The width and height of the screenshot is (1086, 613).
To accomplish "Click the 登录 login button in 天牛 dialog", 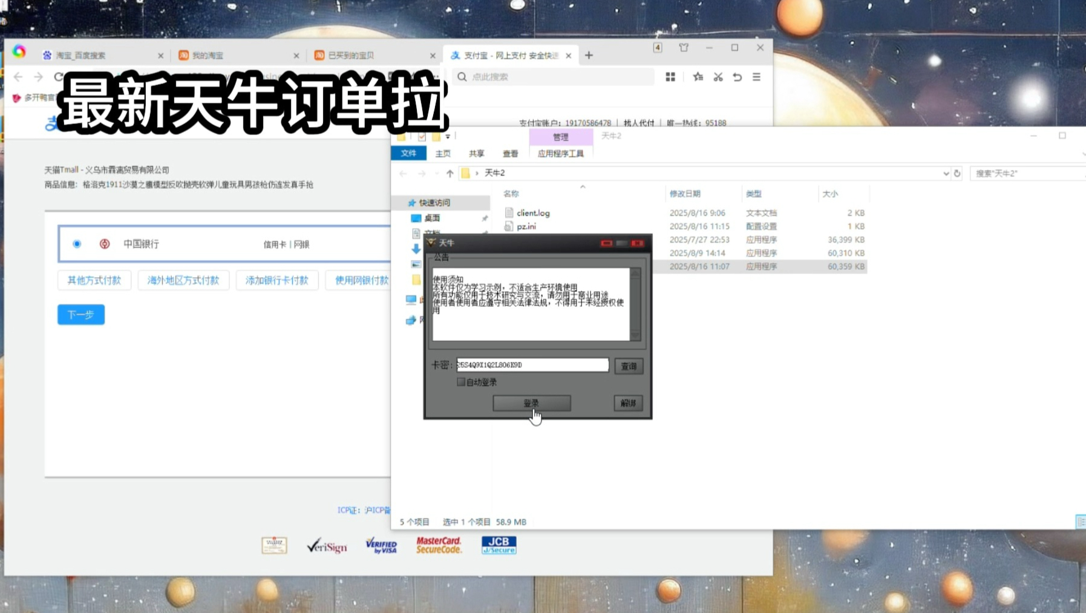I will point(531,403).
